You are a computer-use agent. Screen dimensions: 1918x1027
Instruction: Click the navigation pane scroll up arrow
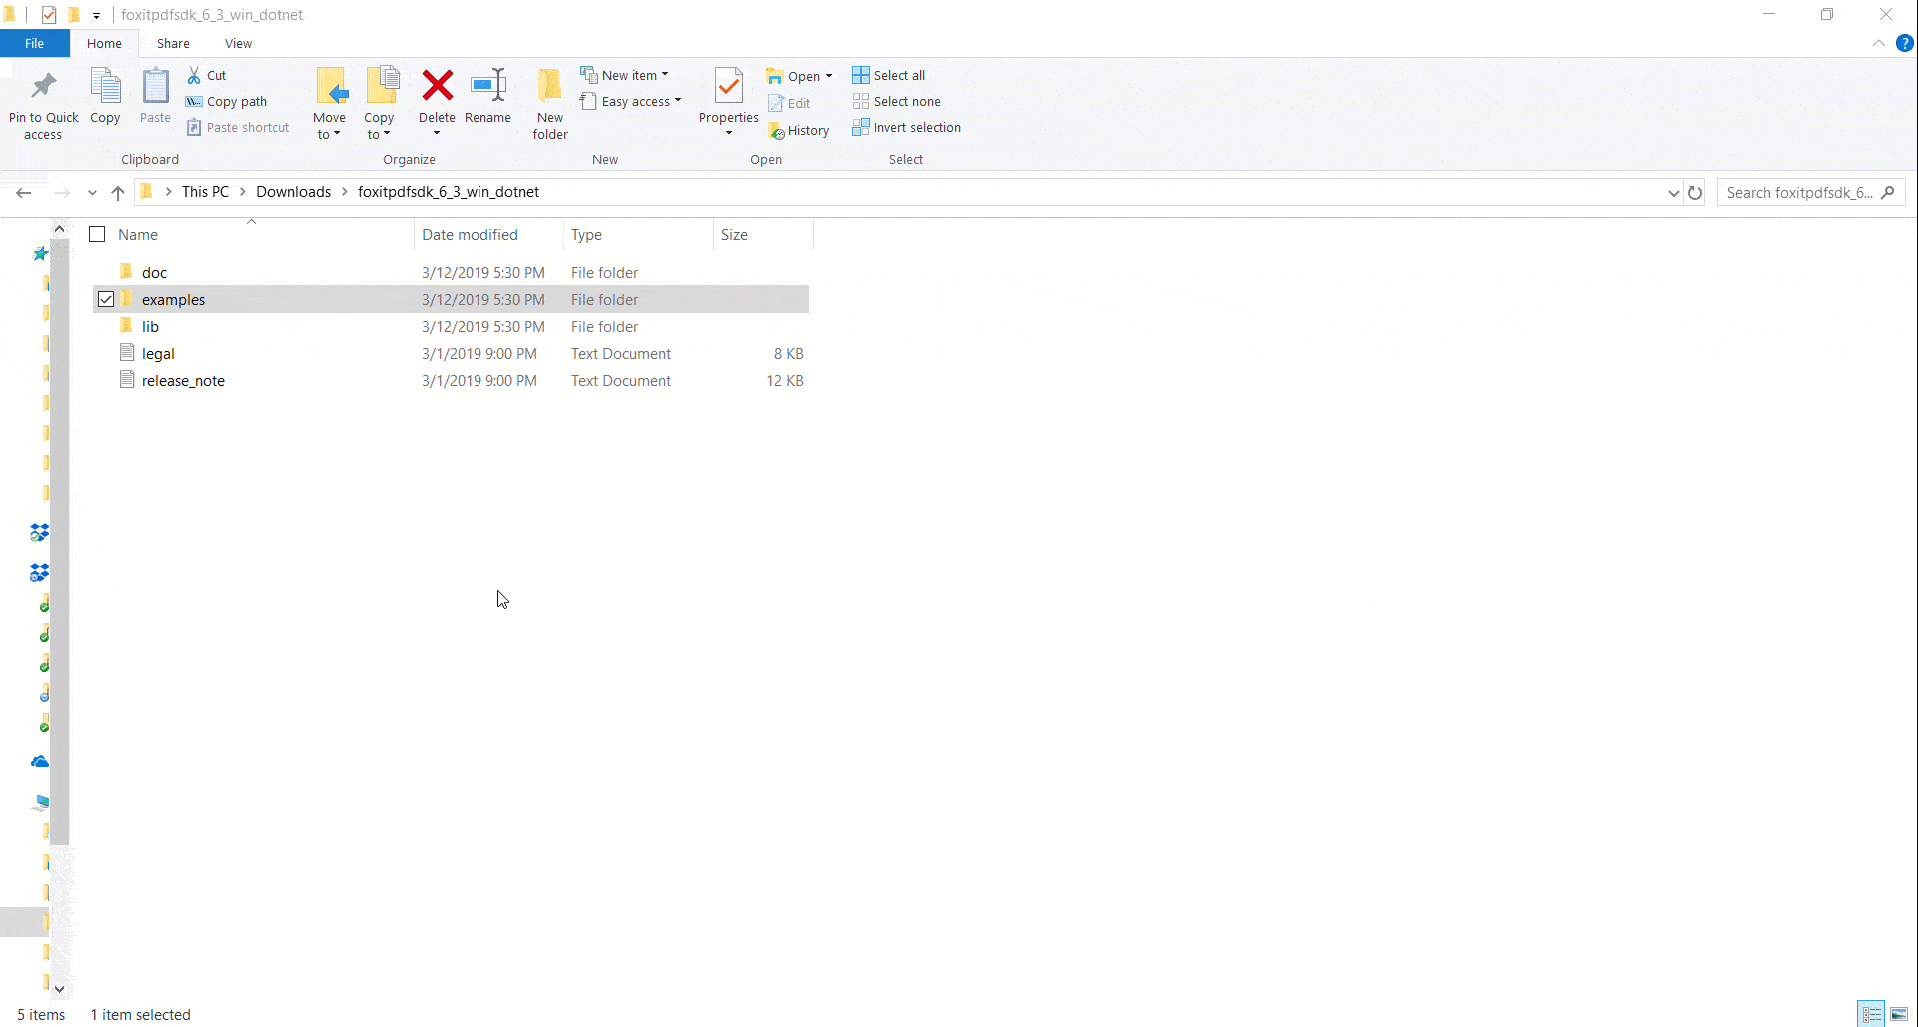[x=59, y=229]
